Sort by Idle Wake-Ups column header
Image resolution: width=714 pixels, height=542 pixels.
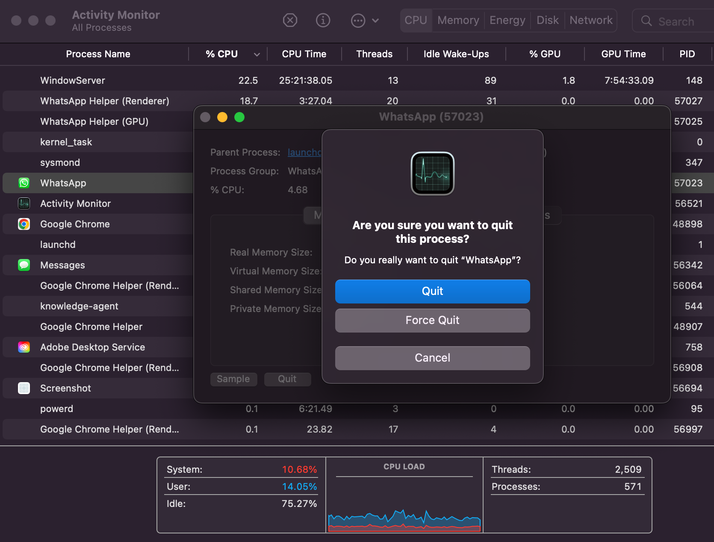(456, 54)
